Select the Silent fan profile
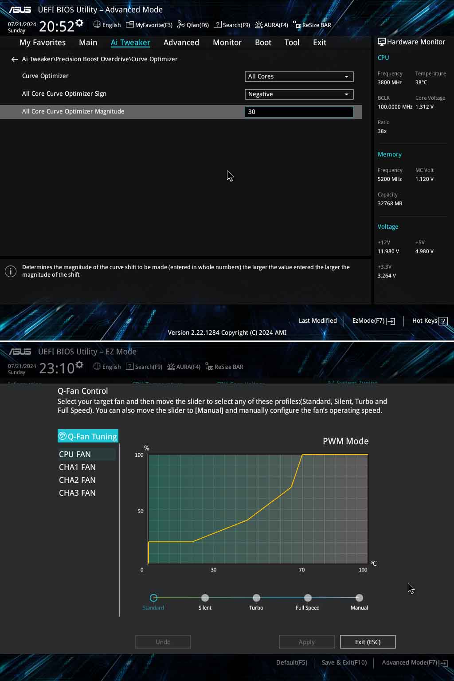 coord(205,598)
